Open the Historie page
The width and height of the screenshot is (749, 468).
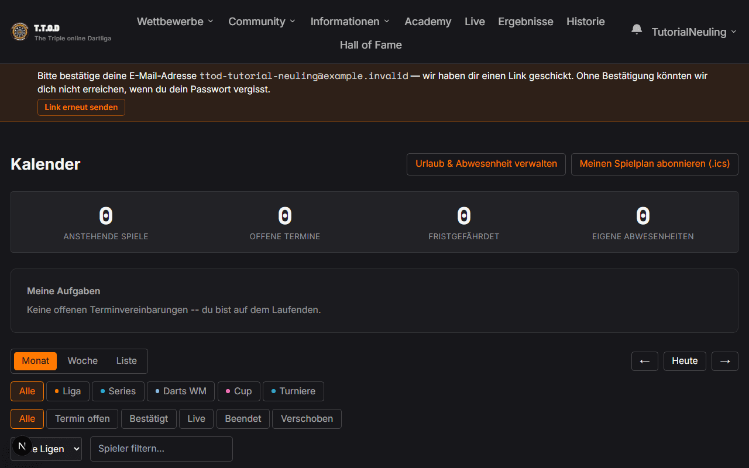(x=586, y=22)
